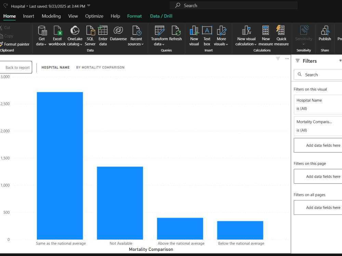Viewport: 342px width, 256px height.
Task: Open the Optimize tab
Action: click(94, 16)
